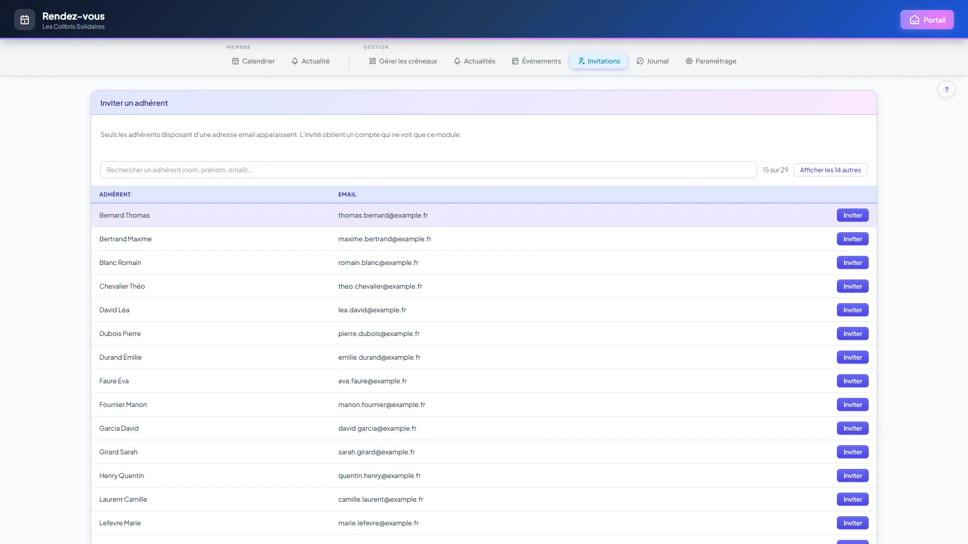
Task: Click the bell icon next to Actualité
Action: tap(295, 61)
